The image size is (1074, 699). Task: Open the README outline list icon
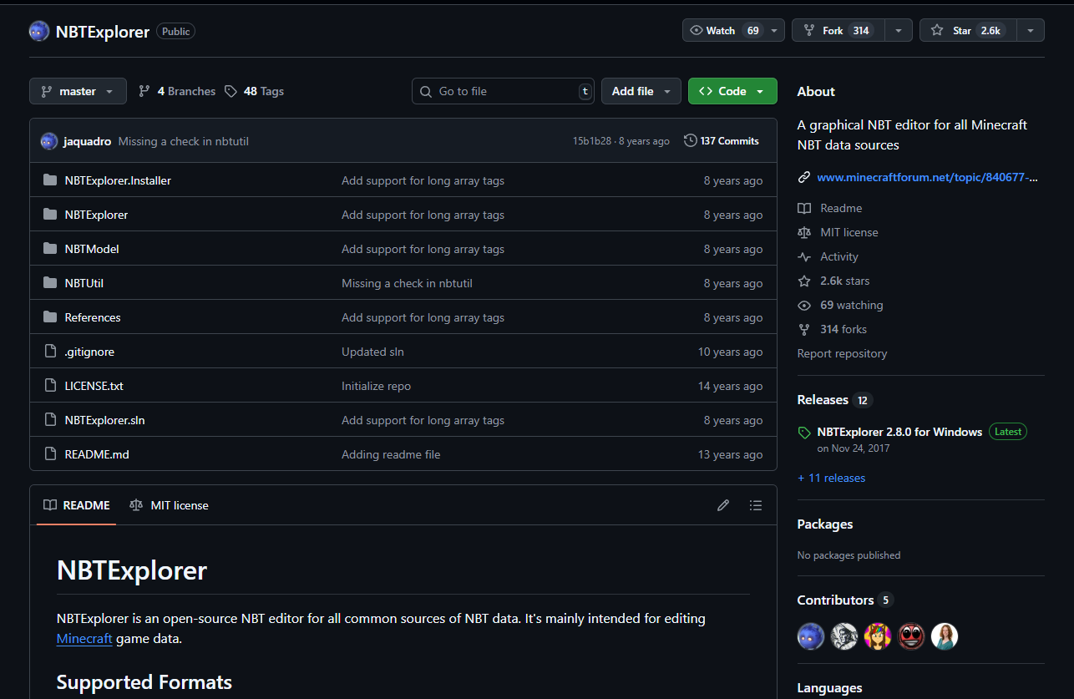pos(756,505)
